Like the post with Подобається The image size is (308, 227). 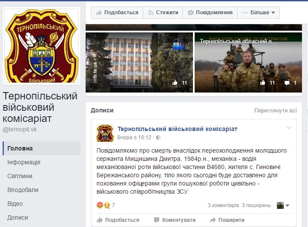coord(118,220)
